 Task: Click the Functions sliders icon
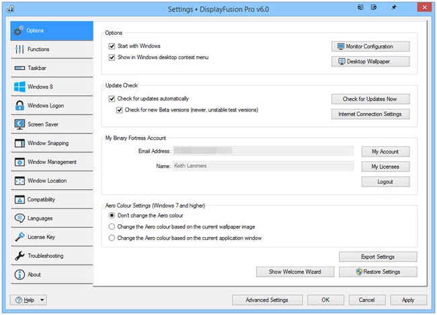coord(19,49)
